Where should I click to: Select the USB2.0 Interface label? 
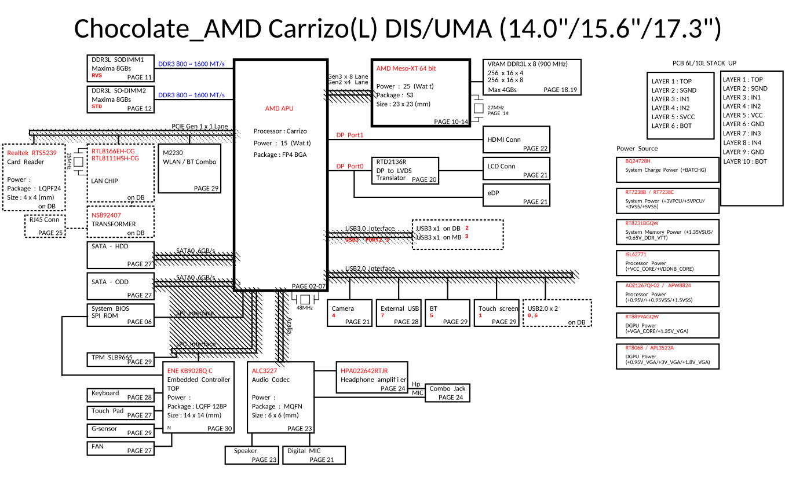370,269
